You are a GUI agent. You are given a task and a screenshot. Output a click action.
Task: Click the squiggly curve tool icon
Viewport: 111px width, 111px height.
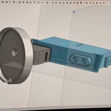pyautogui.click(x=107, y=3)
